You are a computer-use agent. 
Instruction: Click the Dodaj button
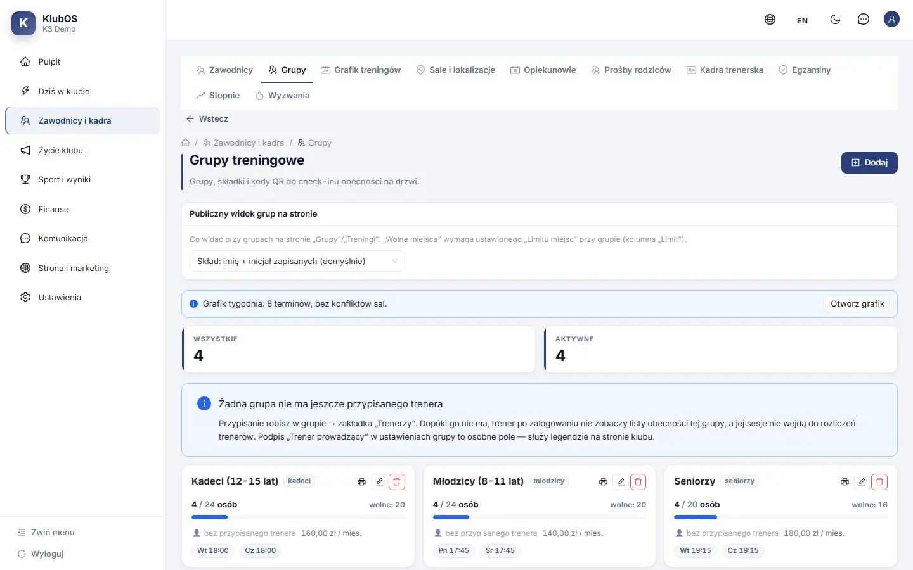(869, 163)
